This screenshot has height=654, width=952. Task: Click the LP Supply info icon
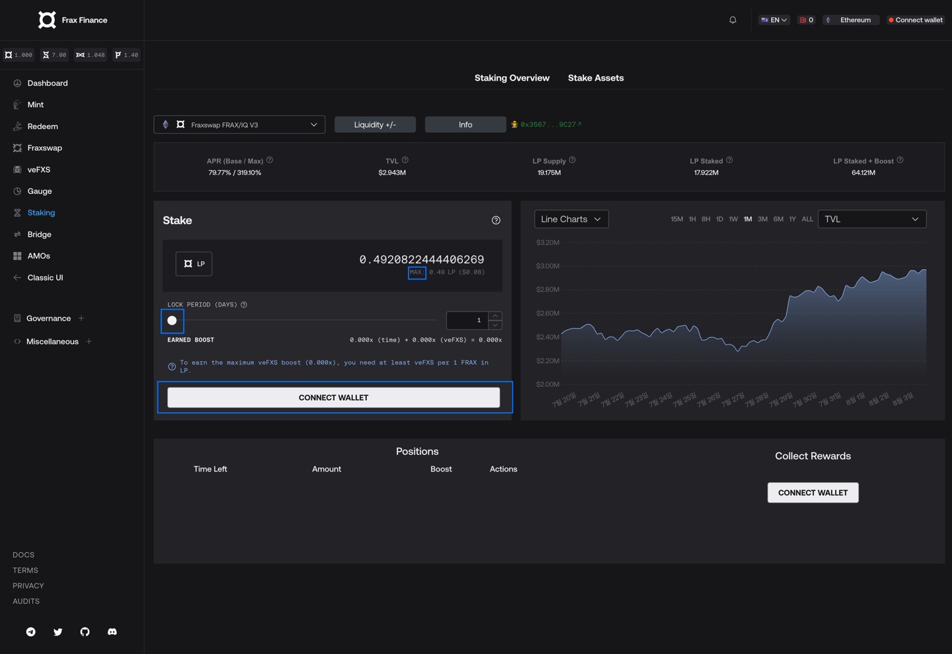(x=573, y=160)
